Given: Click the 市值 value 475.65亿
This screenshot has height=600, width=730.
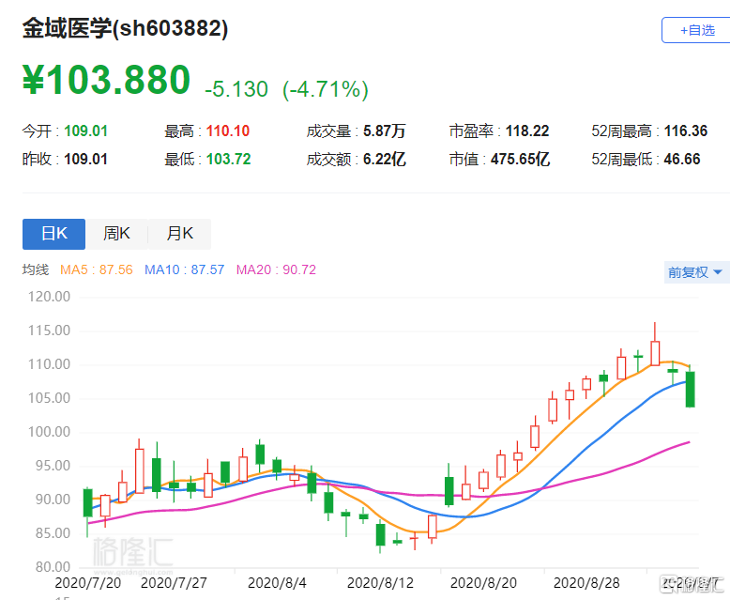Looking at the screenshot, I should tap(519, 160).
